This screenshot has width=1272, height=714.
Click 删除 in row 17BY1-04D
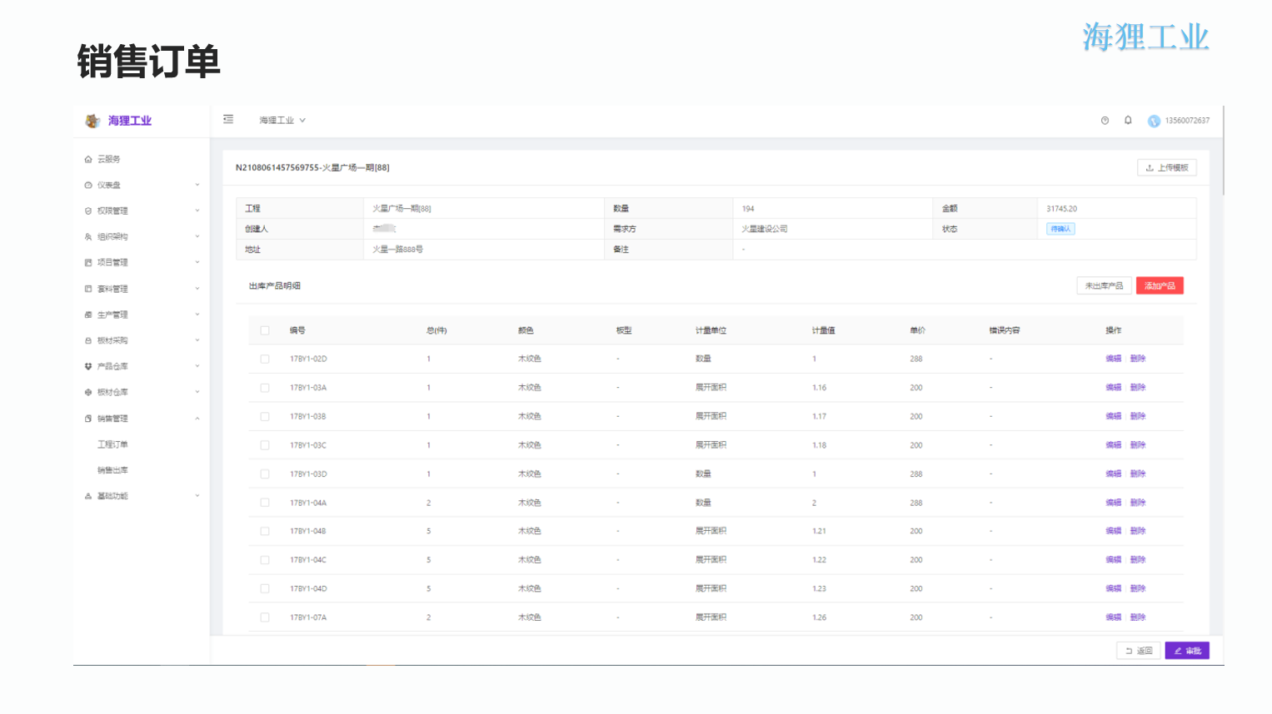click(x=1138, y=588)
